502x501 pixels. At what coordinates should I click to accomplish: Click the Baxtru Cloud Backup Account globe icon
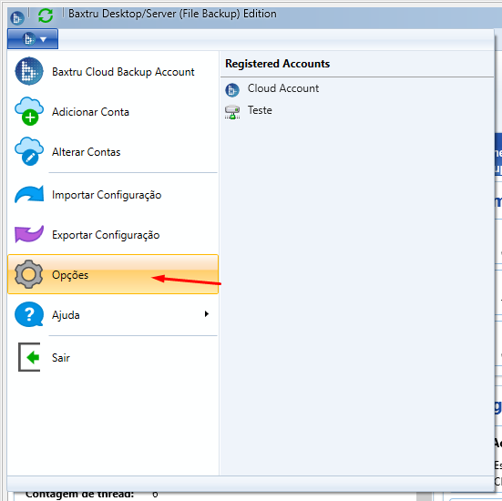[29, 71]
